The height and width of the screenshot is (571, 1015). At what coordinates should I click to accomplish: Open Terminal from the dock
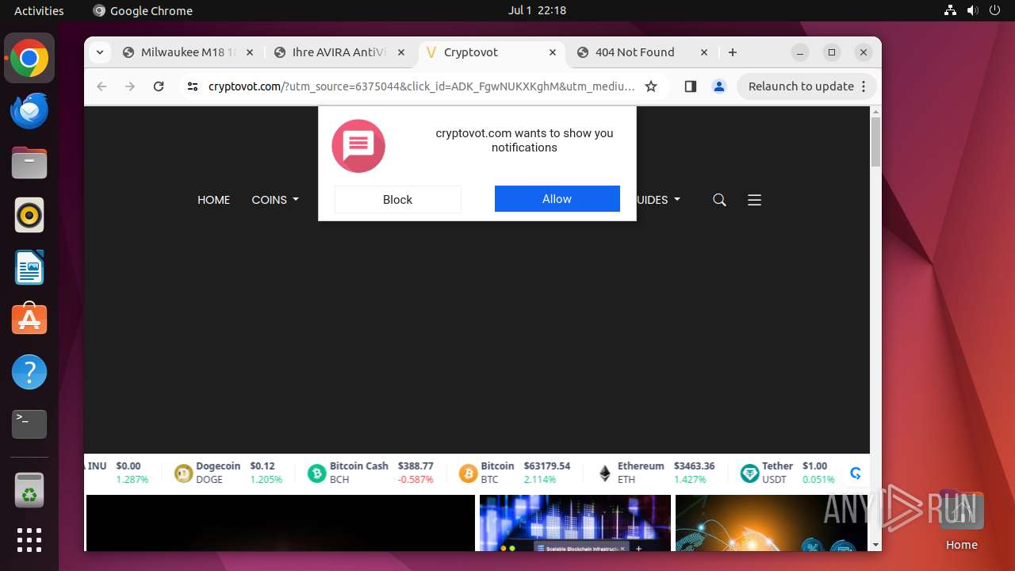[29, 424]
